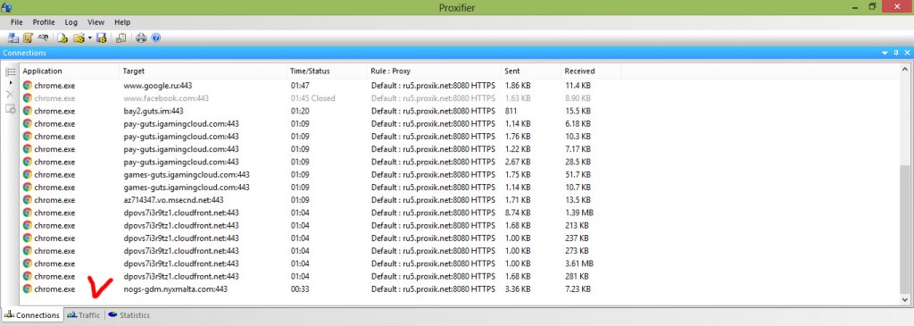
Task: Open the Log menu
Action: 71,22
